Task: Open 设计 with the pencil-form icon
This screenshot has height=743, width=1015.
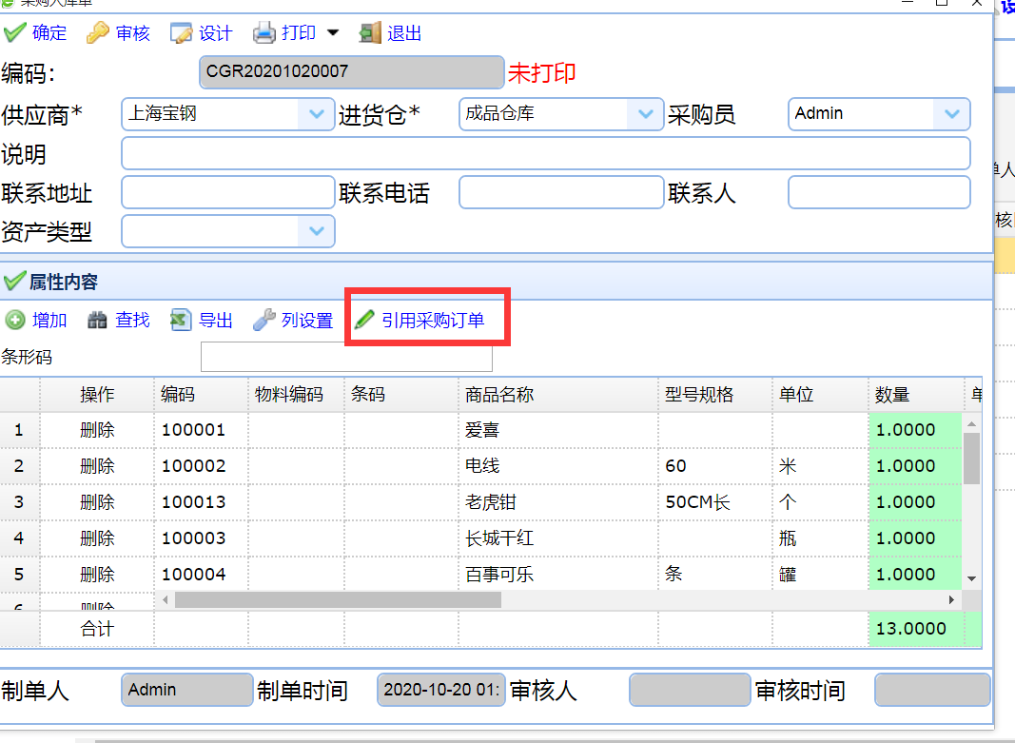Action: pyautogui.click(x=181, y=33)
